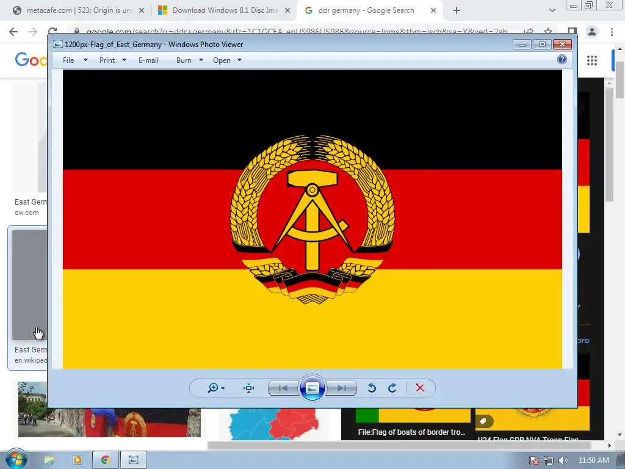Click the Chrome page vertical scrollbar thumb
Image resolution: width=625 pixels, height=469 pixels.
click(x=620, y=80)
